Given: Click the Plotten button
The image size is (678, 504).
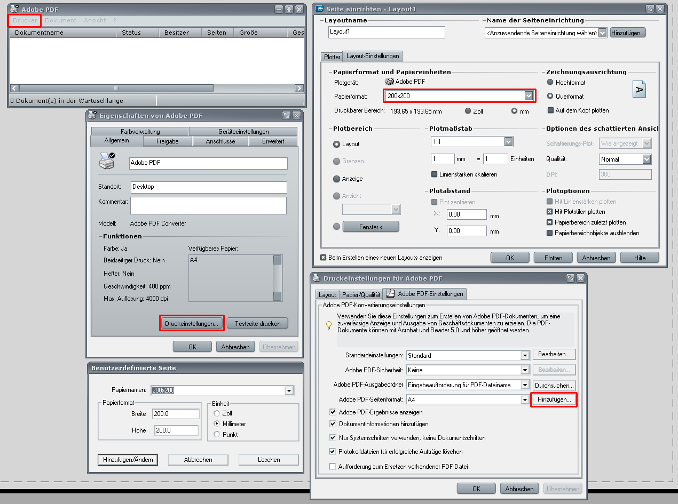Looking at the screenshot, I should pos(554,258).
